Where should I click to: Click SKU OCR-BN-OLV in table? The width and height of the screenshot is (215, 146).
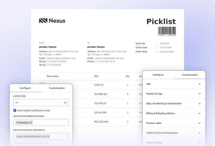point(101,94)
